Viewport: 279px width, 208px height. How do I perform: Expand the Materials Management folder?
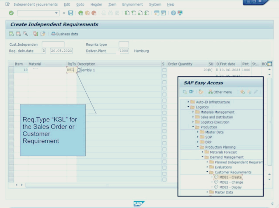pos(193,112)
